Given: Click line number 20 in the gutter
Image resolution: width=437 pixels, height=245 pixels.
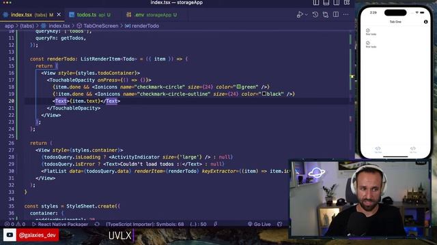Looking at the screenshot, I should pyautogui.click(x=11, y=101).
